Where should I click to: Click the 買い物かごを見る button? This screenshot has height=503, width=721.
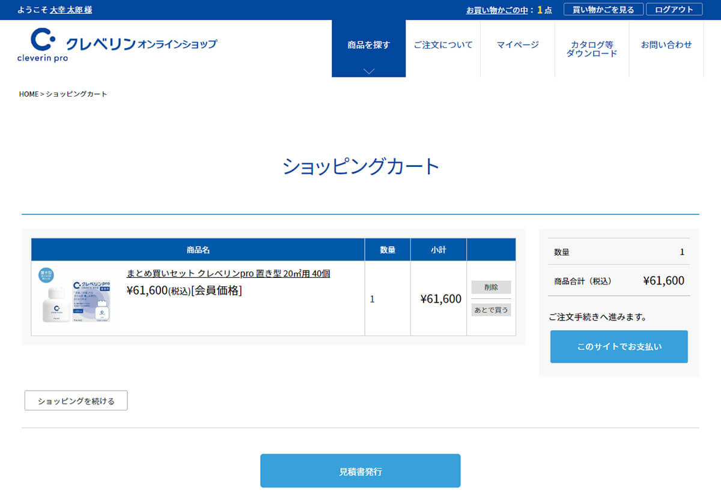pyautogui.click(x=603, y=10)
